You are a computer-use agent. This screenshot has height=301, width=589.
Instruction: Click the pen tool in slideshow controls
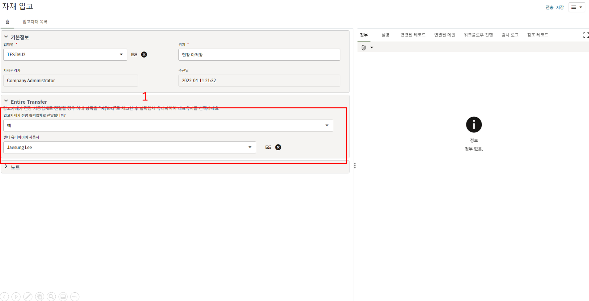click(x=28, y=297)
